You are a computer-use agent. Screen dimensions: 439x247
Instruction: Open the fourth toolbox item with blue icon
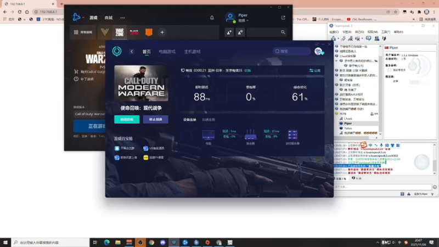[x=126, y=158]
